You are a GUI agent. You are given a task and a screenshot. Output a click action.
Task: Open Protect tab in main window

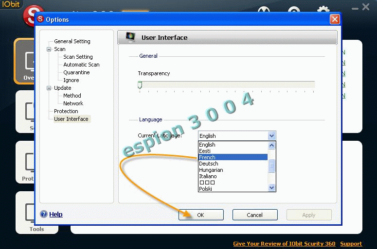(x=25, y=162)
